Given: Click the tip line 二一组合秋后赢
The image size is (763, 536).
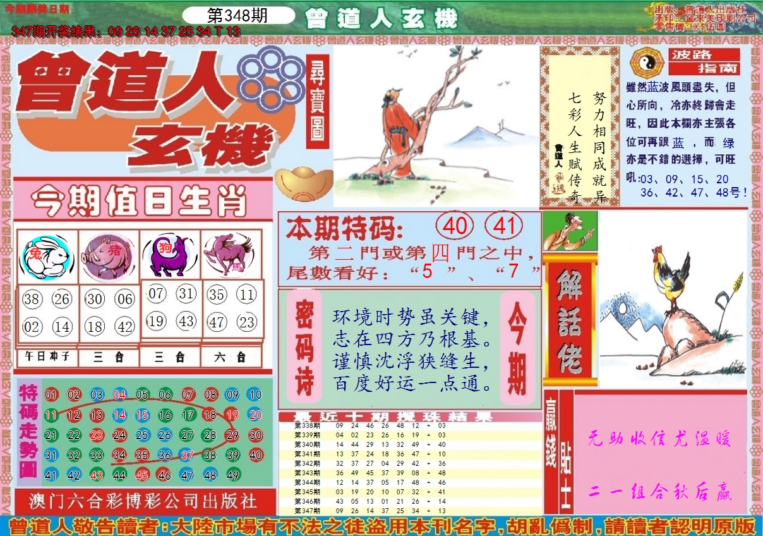Looking at the screenshot, I should pos(660,491).
